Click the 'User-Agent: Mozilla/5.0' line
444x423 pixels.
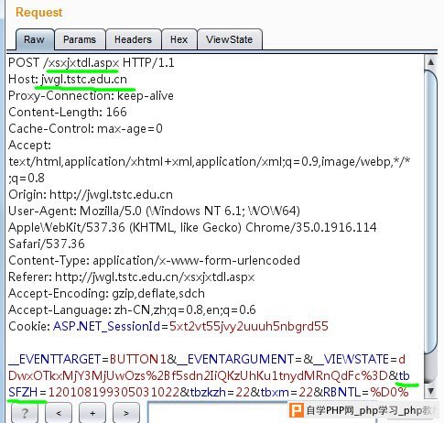click(154, 211)
